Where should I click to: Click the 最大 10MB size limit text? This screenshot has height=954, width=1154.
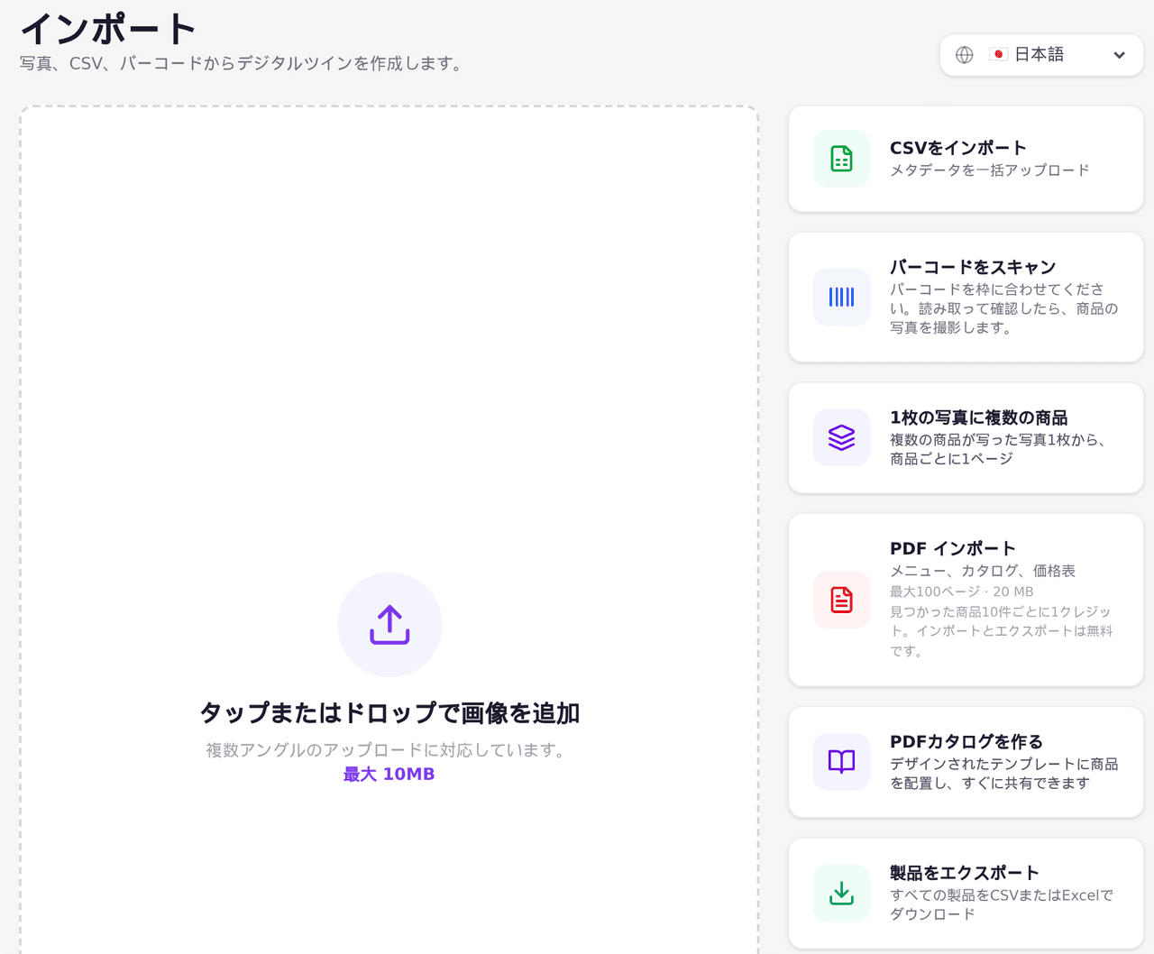pos(389,774)
